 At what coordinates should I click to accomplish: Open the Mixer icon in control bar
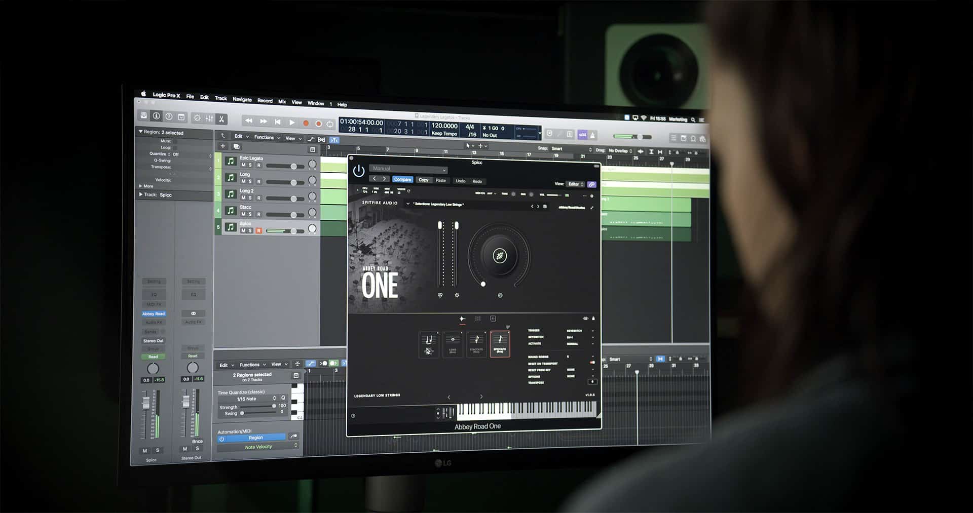[x=209, y=119]
